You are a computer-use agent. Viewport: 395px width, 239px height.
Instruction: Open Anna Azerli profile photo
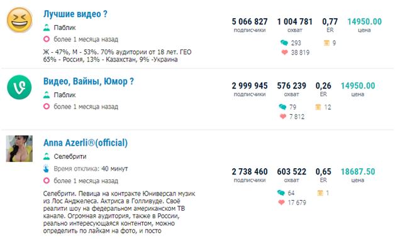pos(19,149)
